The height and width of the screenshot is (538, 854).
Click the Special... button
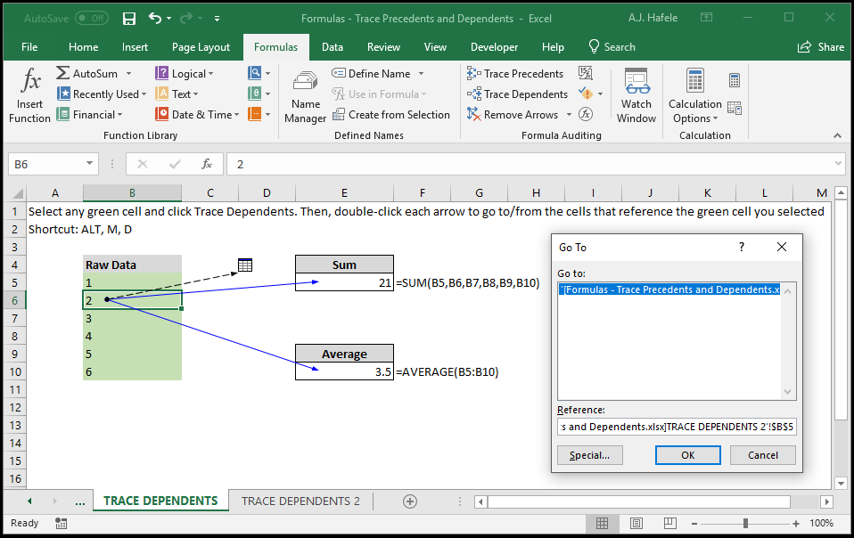point(590,455)
